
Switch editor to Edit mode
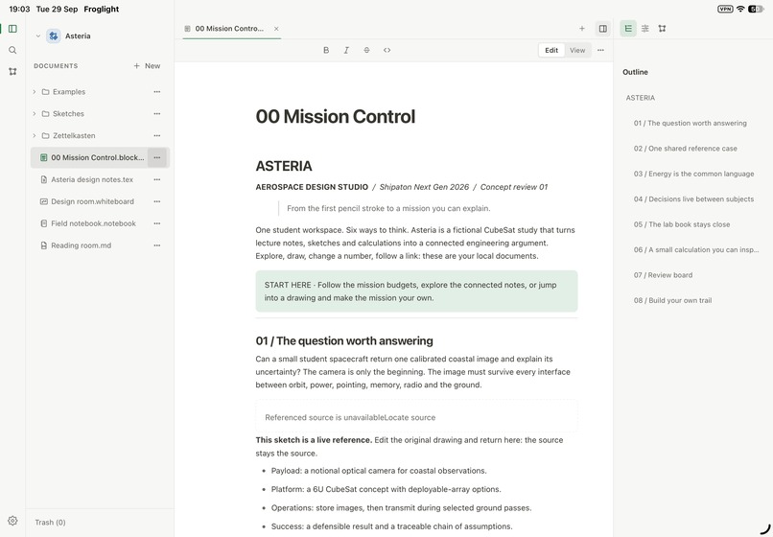pos(551,50)
